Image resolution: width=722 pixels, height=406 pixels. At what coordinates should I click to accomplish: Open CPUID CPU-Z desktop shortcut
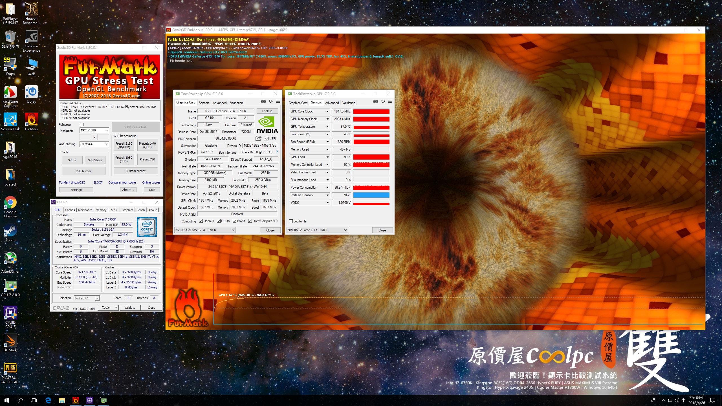[x=10, y=317]
